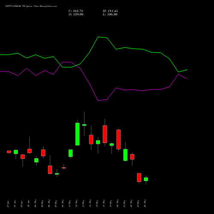The image size is (214, 214).
Task: Click the '15 May' date axis label
Action: pyautogui.click(x=97, y=203)
